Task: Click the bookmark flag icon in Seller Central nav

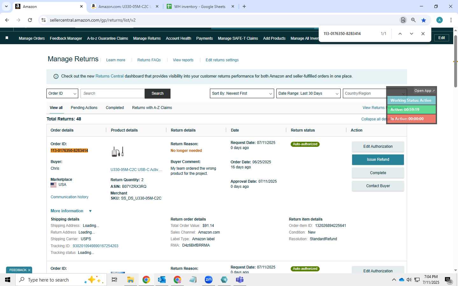Action: 7,38
